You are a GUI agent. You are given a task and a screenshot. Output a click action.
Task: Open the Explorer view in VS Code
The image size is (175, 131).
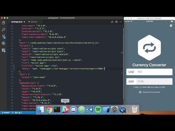pos(3,23)
